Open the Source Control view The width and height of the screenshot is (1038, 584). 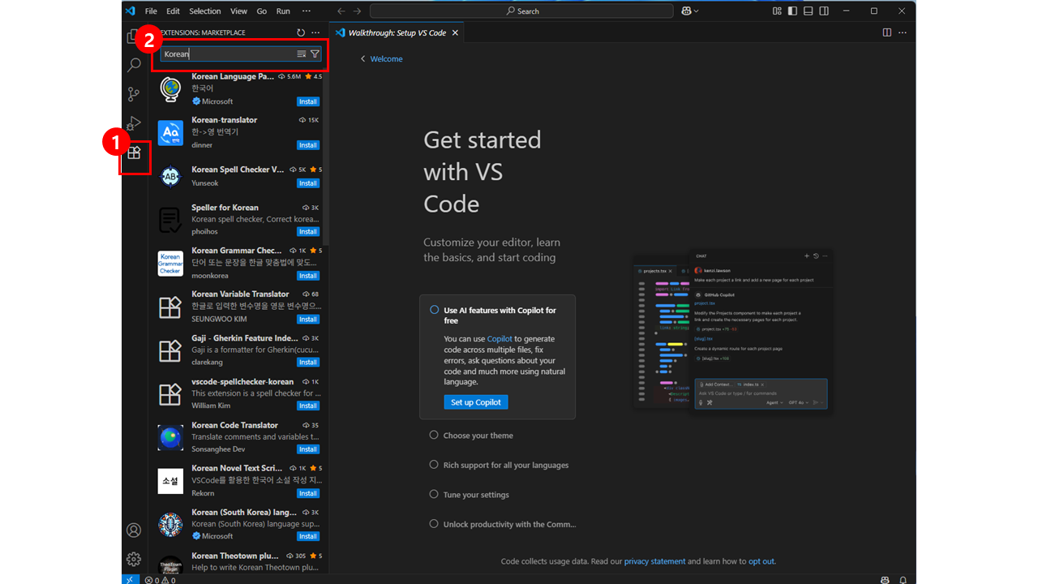click(134, 95)
